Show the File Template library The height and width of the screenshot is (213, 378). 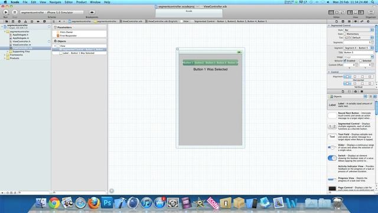(343, 92)
